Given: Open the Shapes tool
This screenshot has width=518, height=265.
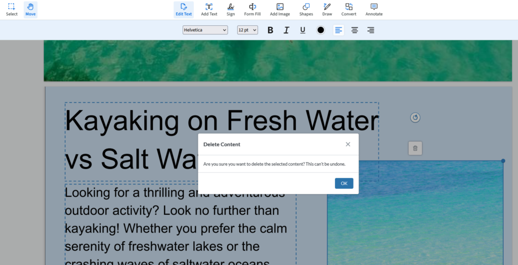Looking at the screenshot, I should [x=306, y=9].
